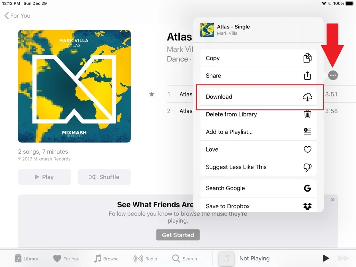Image resolution: width=356 pixels, height=267 pixels.
Task: Tap the Mark Villa Atlas album artwork
Action: click(74, 86)
